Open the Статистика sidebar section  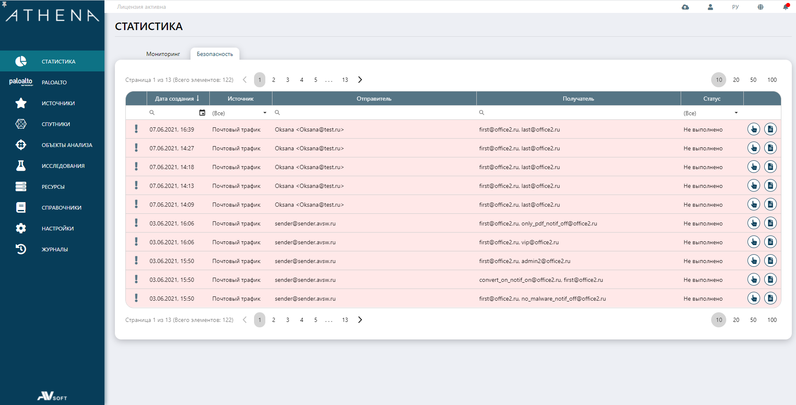52,61
